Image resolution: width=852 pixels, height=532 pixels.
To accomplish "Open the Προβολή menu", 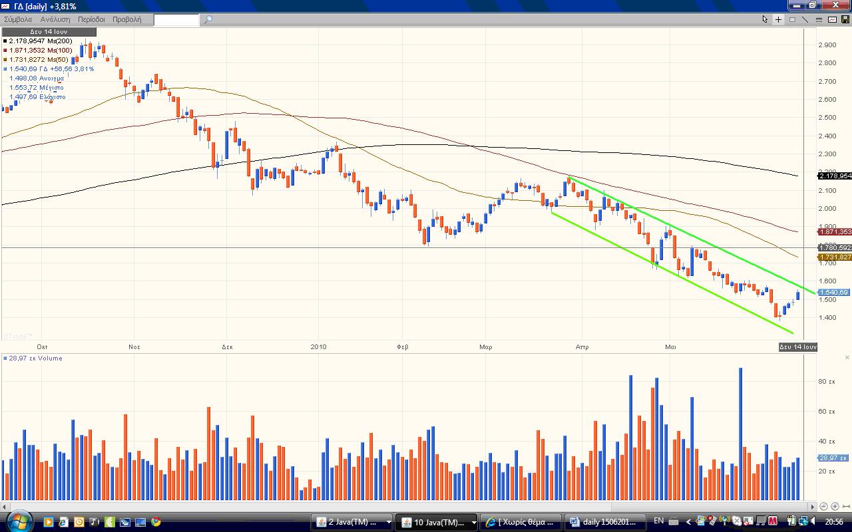I will click(126, 19).
